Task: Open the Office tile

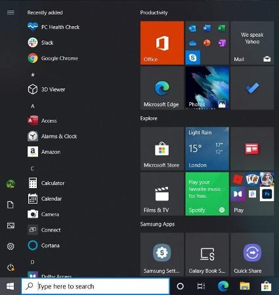Action: (162, 43)
